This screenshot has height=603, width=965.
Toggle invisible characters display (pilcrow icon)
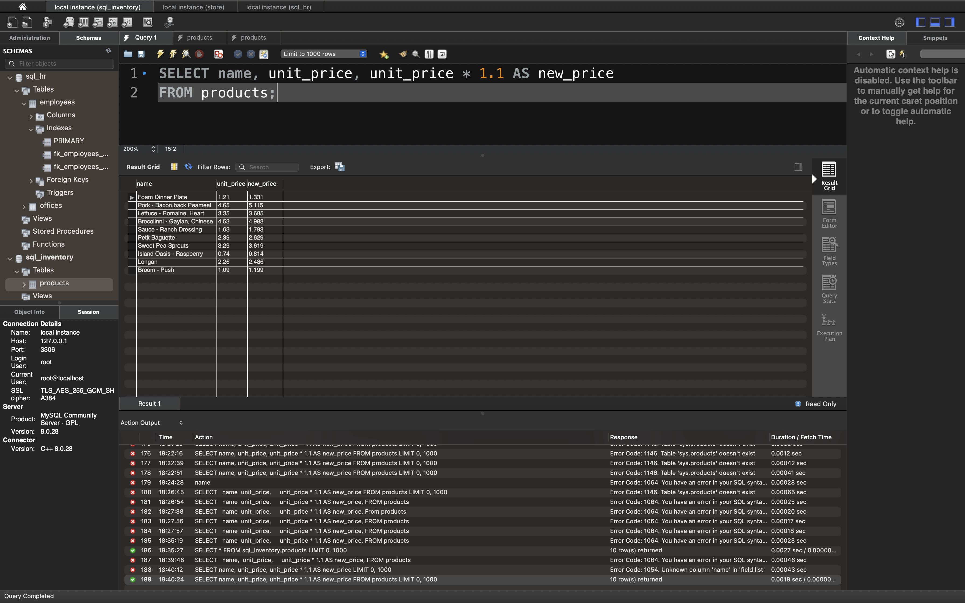[429, 54]
